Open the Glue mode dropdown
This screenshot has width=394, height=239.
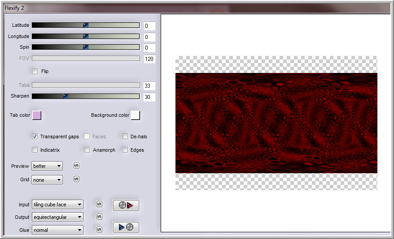[x=57, y=230]
